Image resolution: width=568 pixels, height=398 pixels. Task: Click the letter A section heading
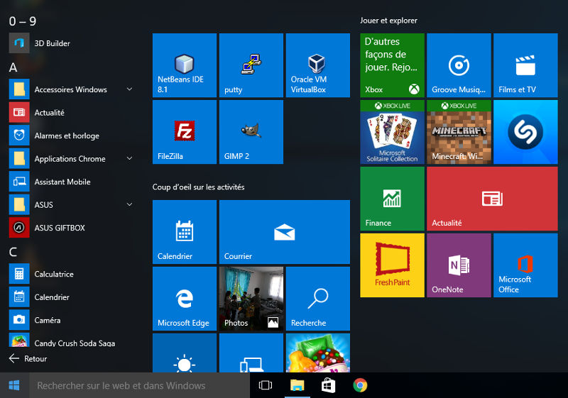point(13,67)
